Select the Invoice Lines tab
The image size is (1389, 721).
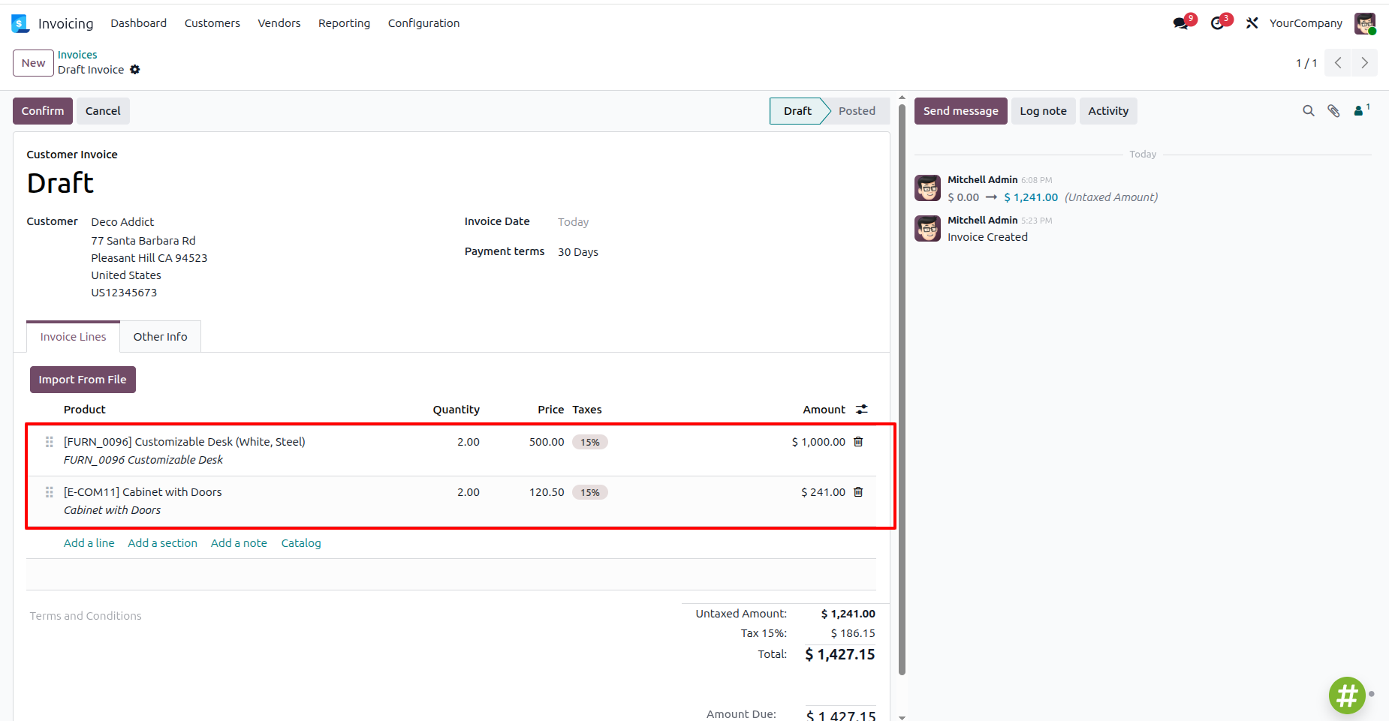click(74, 337)
